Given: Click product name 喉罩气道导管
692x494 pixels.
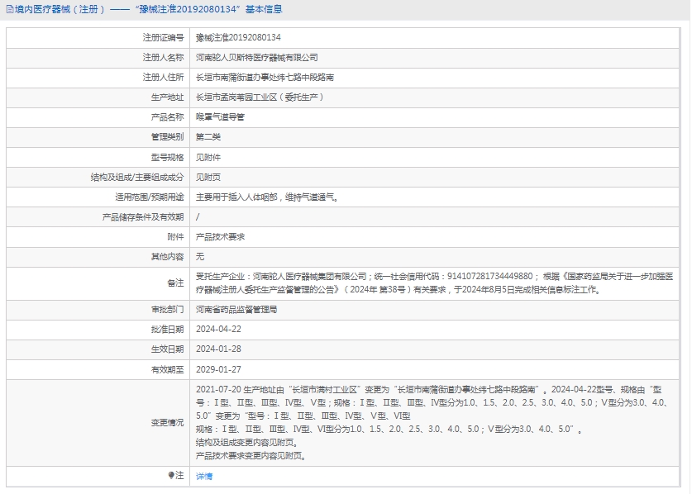Looking at the screenshot, I should (x=220, y=117).
